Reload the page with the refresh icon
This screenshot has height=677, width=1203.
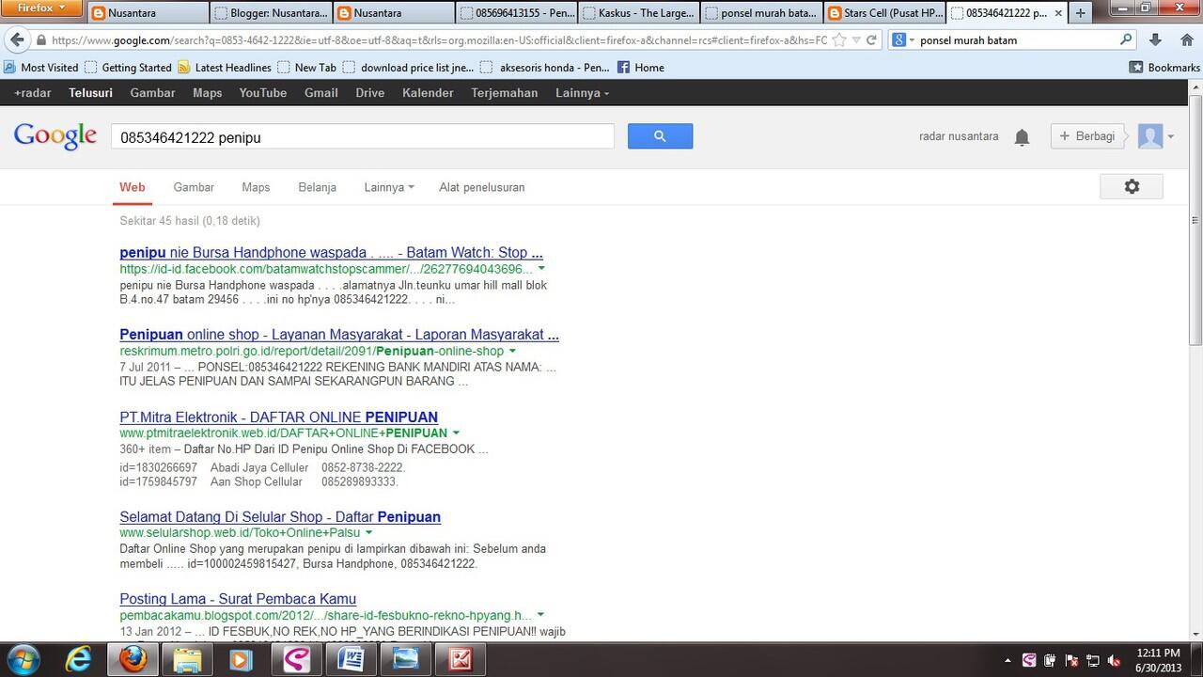[871, 40]
